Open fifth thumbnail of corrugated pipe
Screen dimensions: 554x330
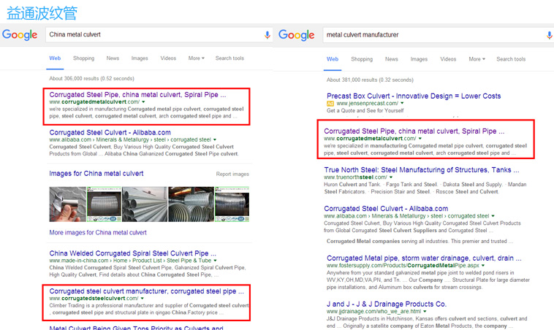point(232,204)
